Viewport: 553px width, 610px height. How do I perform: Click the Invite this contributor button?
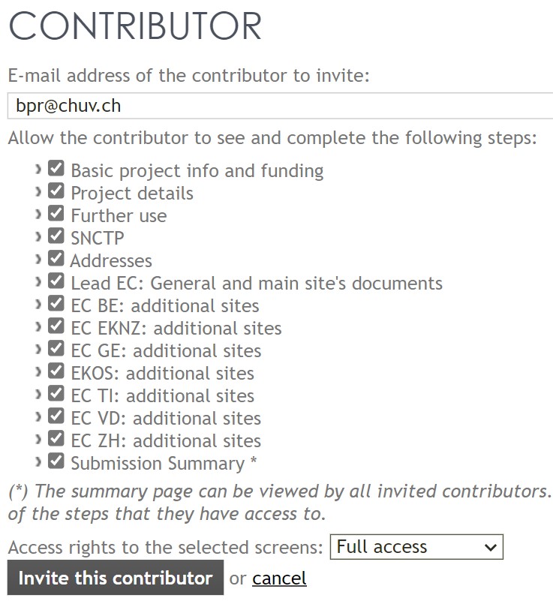tap(116, 578)
